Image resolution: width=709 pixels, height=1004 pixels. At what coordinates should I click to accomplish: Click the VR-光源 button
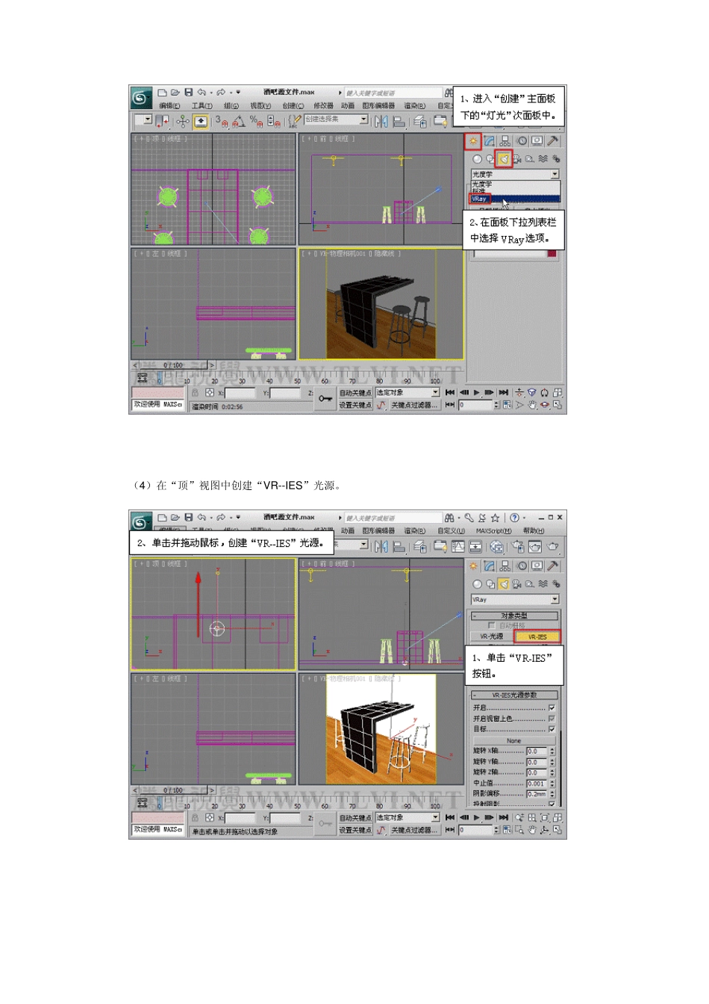[x=492, y=637]
